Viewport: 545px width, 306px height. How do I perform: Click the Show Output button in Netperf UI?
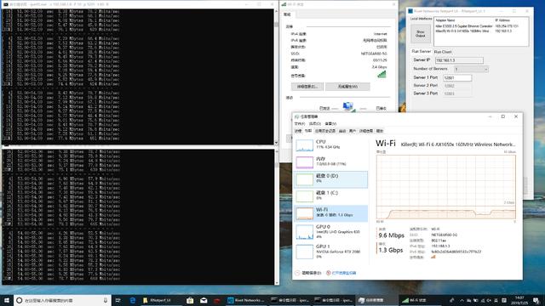pyautogui.click(x=421, y=34)
